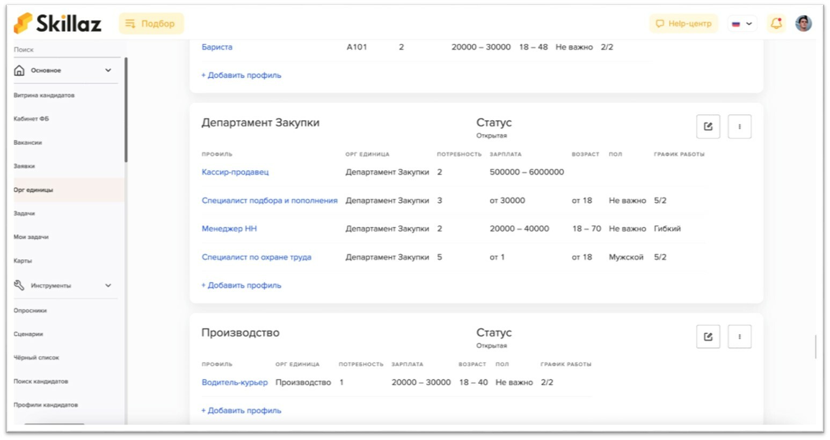Open the three-dot menu on Производство card
The height and width of the screenshot is (440, 830).
pos(739,336)
